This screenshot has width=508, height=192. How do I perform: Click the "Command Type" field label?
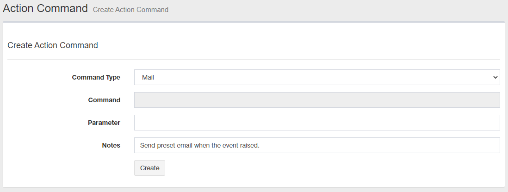coord(96,77)
